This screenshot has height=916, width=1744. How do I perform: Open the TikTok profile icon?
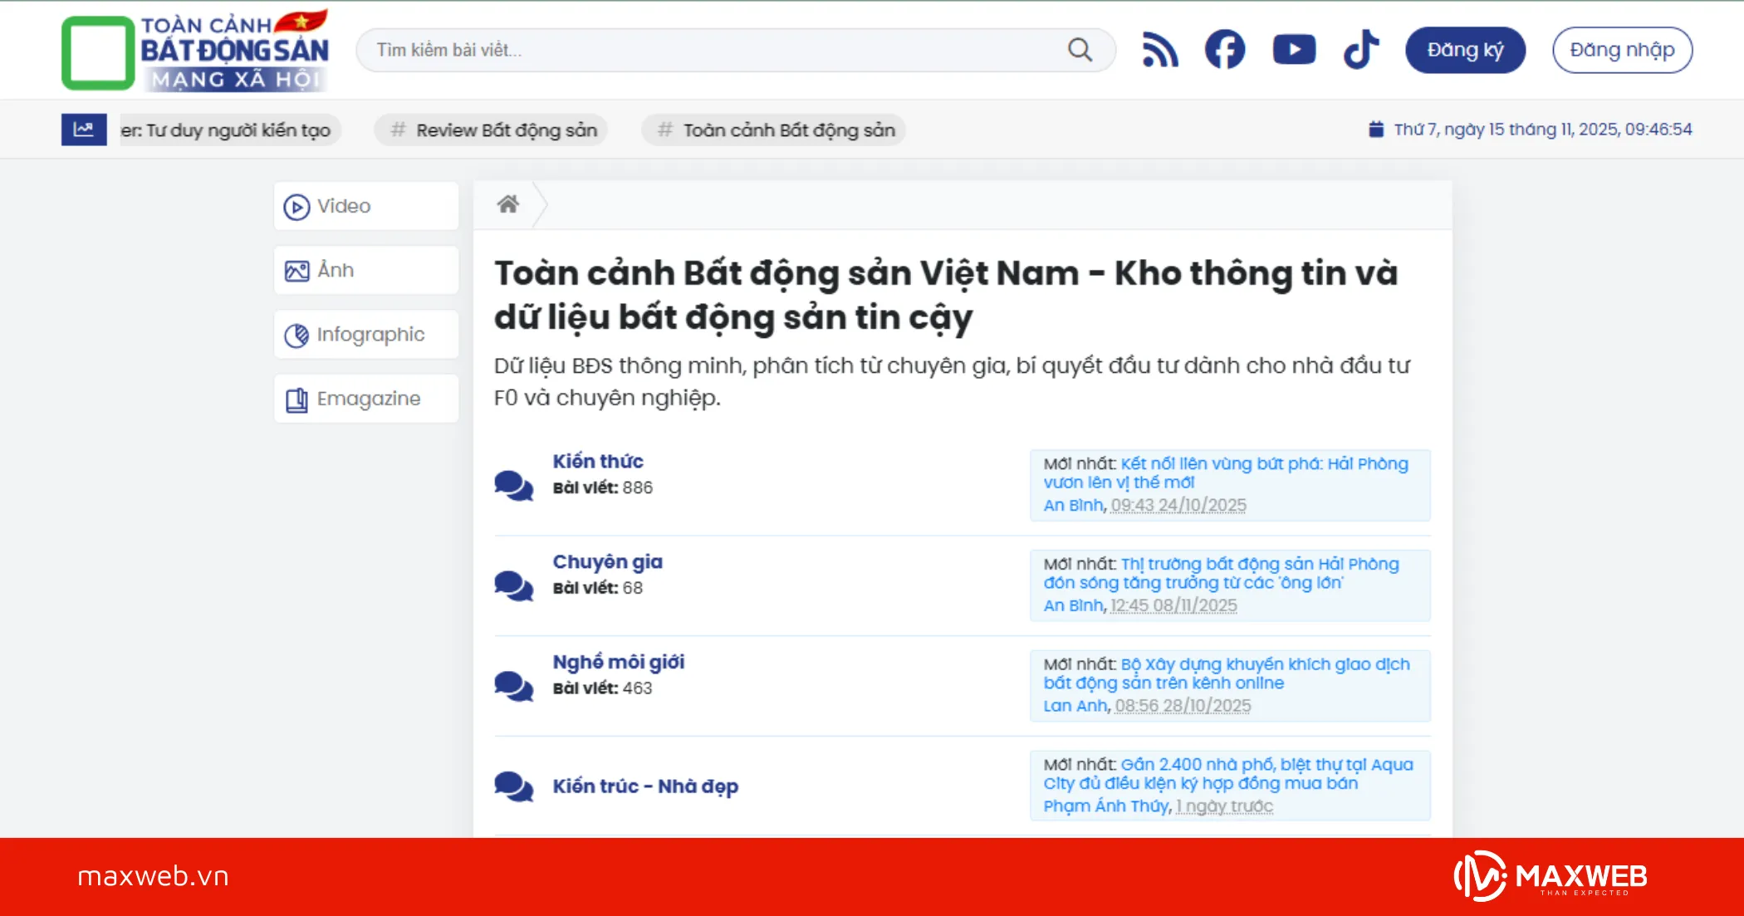click(x=1360, y=49)
